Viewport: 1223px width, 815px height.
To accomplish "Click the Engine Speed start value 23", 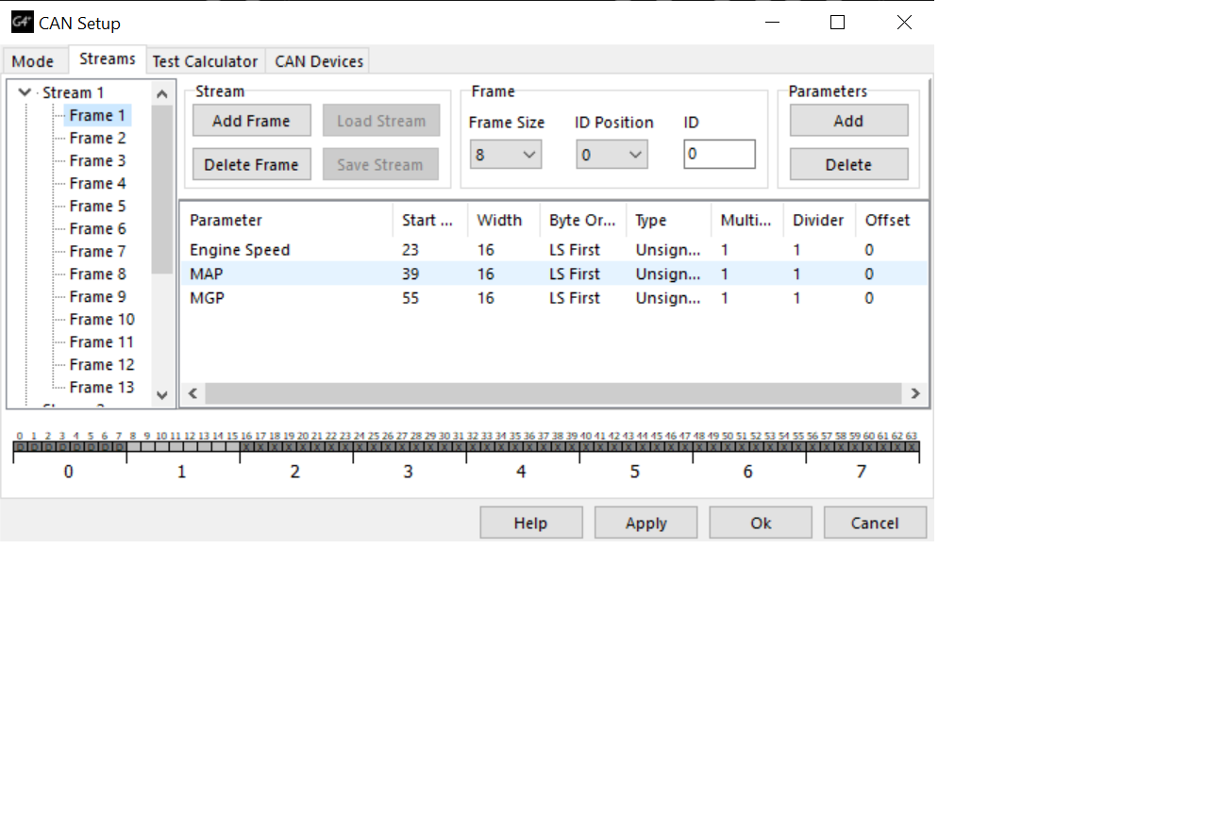I will (410, 250).
